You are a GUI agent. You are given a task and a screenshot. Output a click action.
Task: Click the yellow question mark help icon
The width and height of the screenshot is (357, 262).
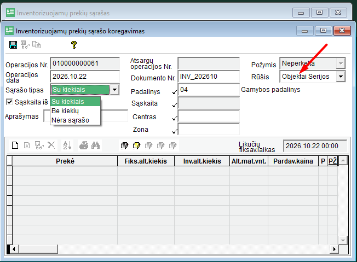[74, 45]
